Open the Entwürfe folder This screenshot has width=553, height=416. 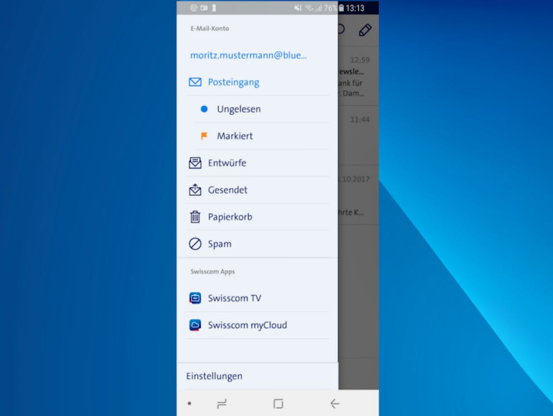(227, 163)
